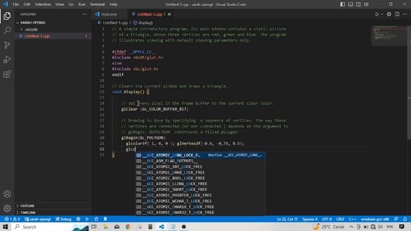Expand the .vscode folder

coord(53,30)
